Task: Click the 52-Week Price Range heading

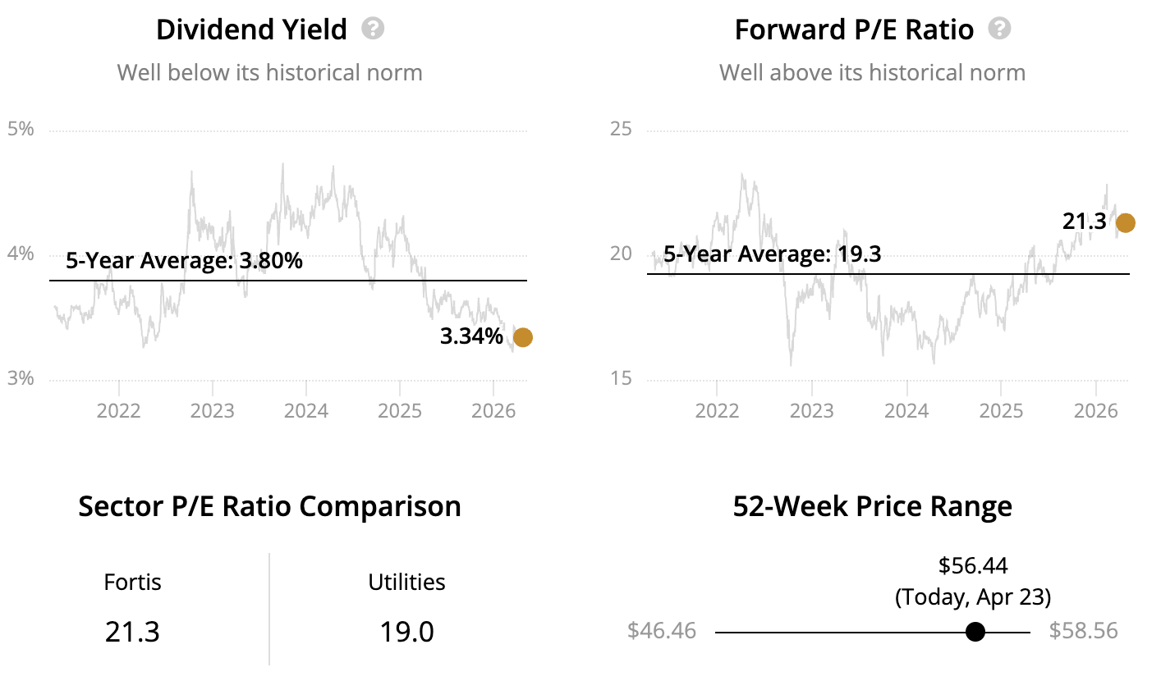Action: (x=872, y=506)
